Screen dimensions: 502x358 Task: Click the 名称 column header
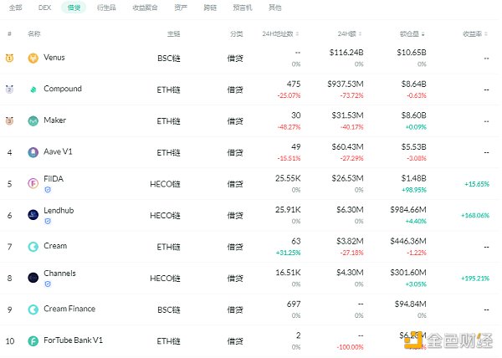coord(34,34)
